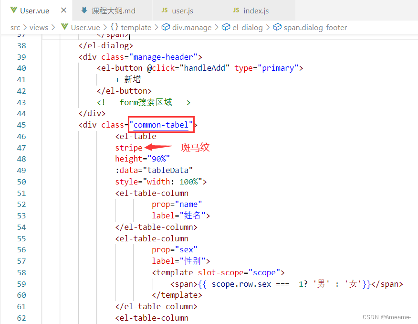Click line number 38 in the gutter
The image size is (418, 324).
[x=21, y=46]
